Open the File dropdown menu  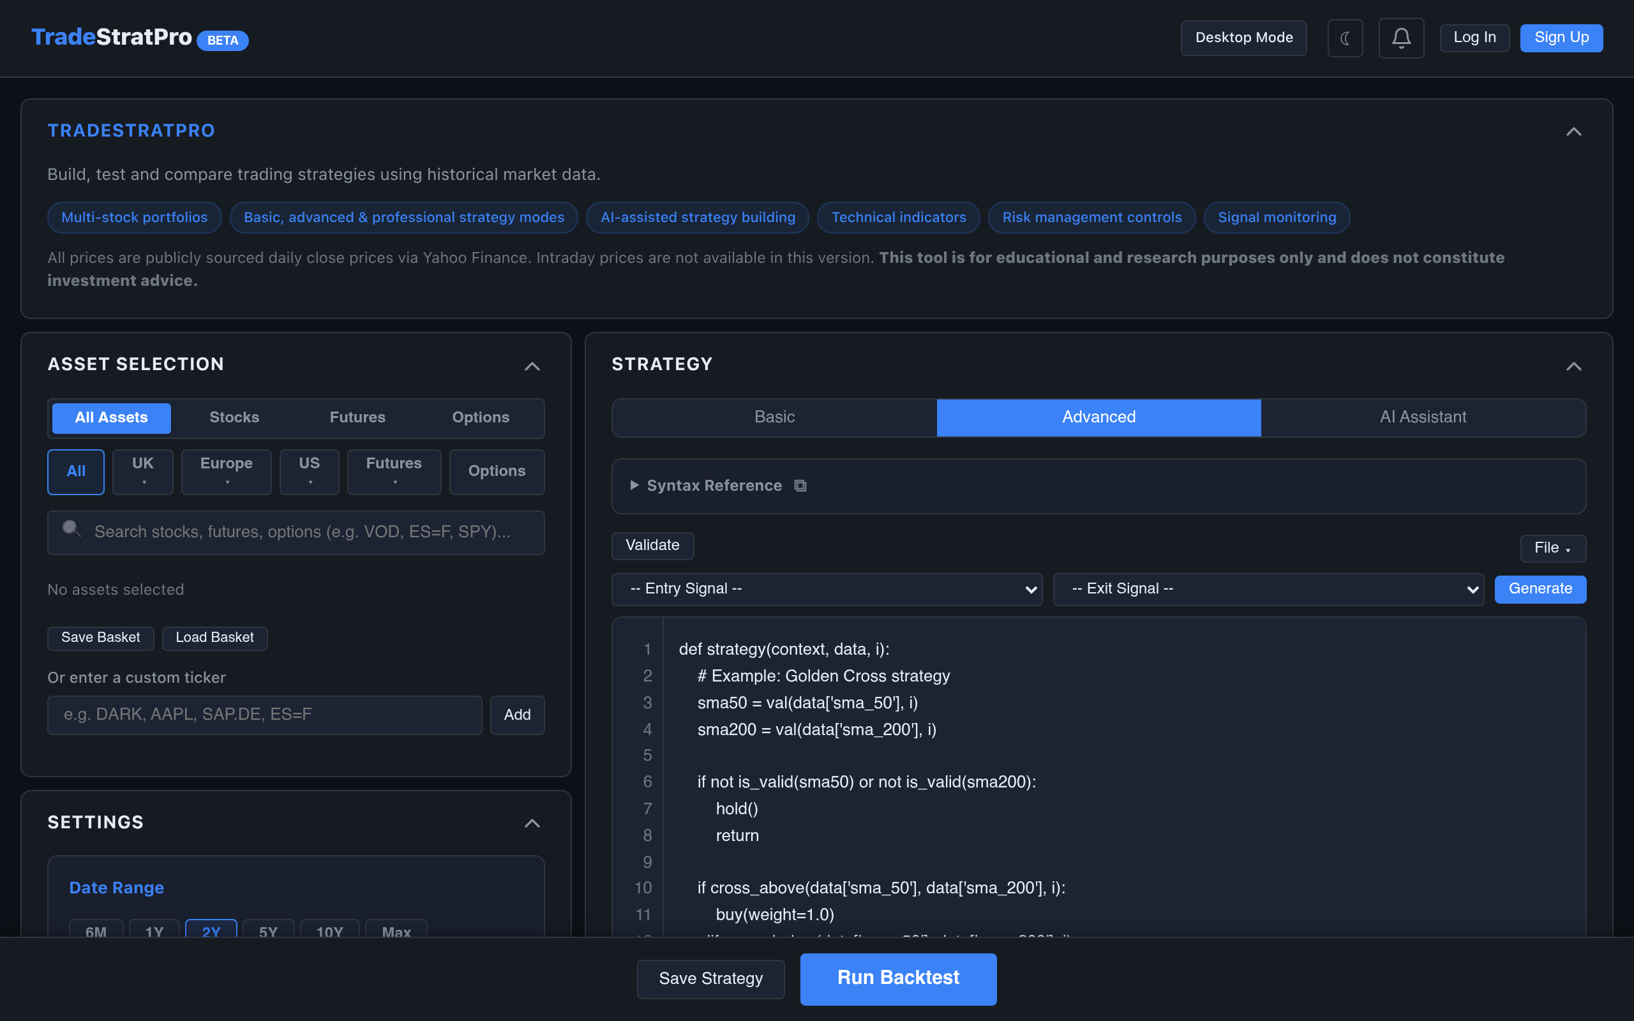[1552, 548]
